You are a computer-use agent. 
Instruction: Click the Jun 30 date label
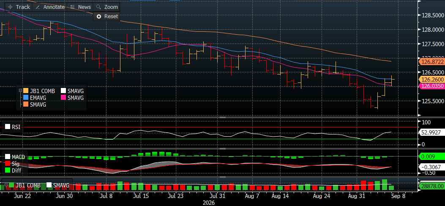tap(64, 196)
